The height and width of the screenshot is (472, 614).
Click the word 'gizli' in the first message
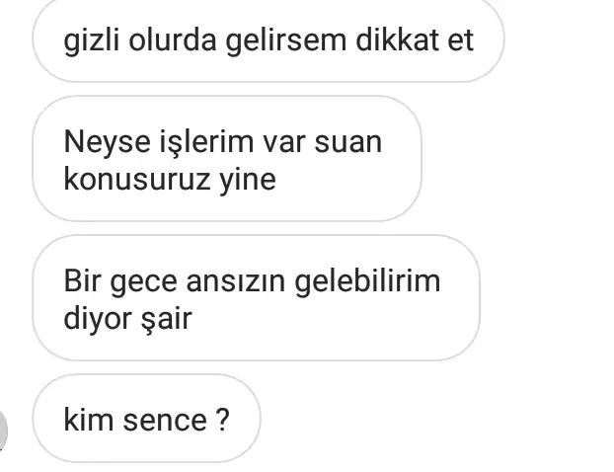[x=91, y=40]
